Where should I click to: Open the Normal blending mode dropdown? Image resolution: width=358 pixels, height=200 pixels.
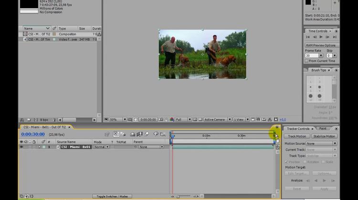click(101, 147)
